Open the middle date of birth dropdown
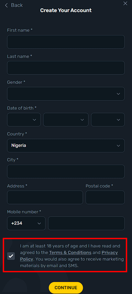 point(66,120)
